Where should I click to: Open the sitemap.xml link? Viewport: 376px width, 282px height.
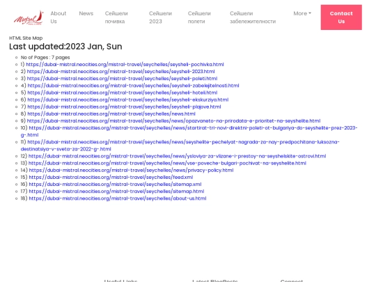(115, 185)
